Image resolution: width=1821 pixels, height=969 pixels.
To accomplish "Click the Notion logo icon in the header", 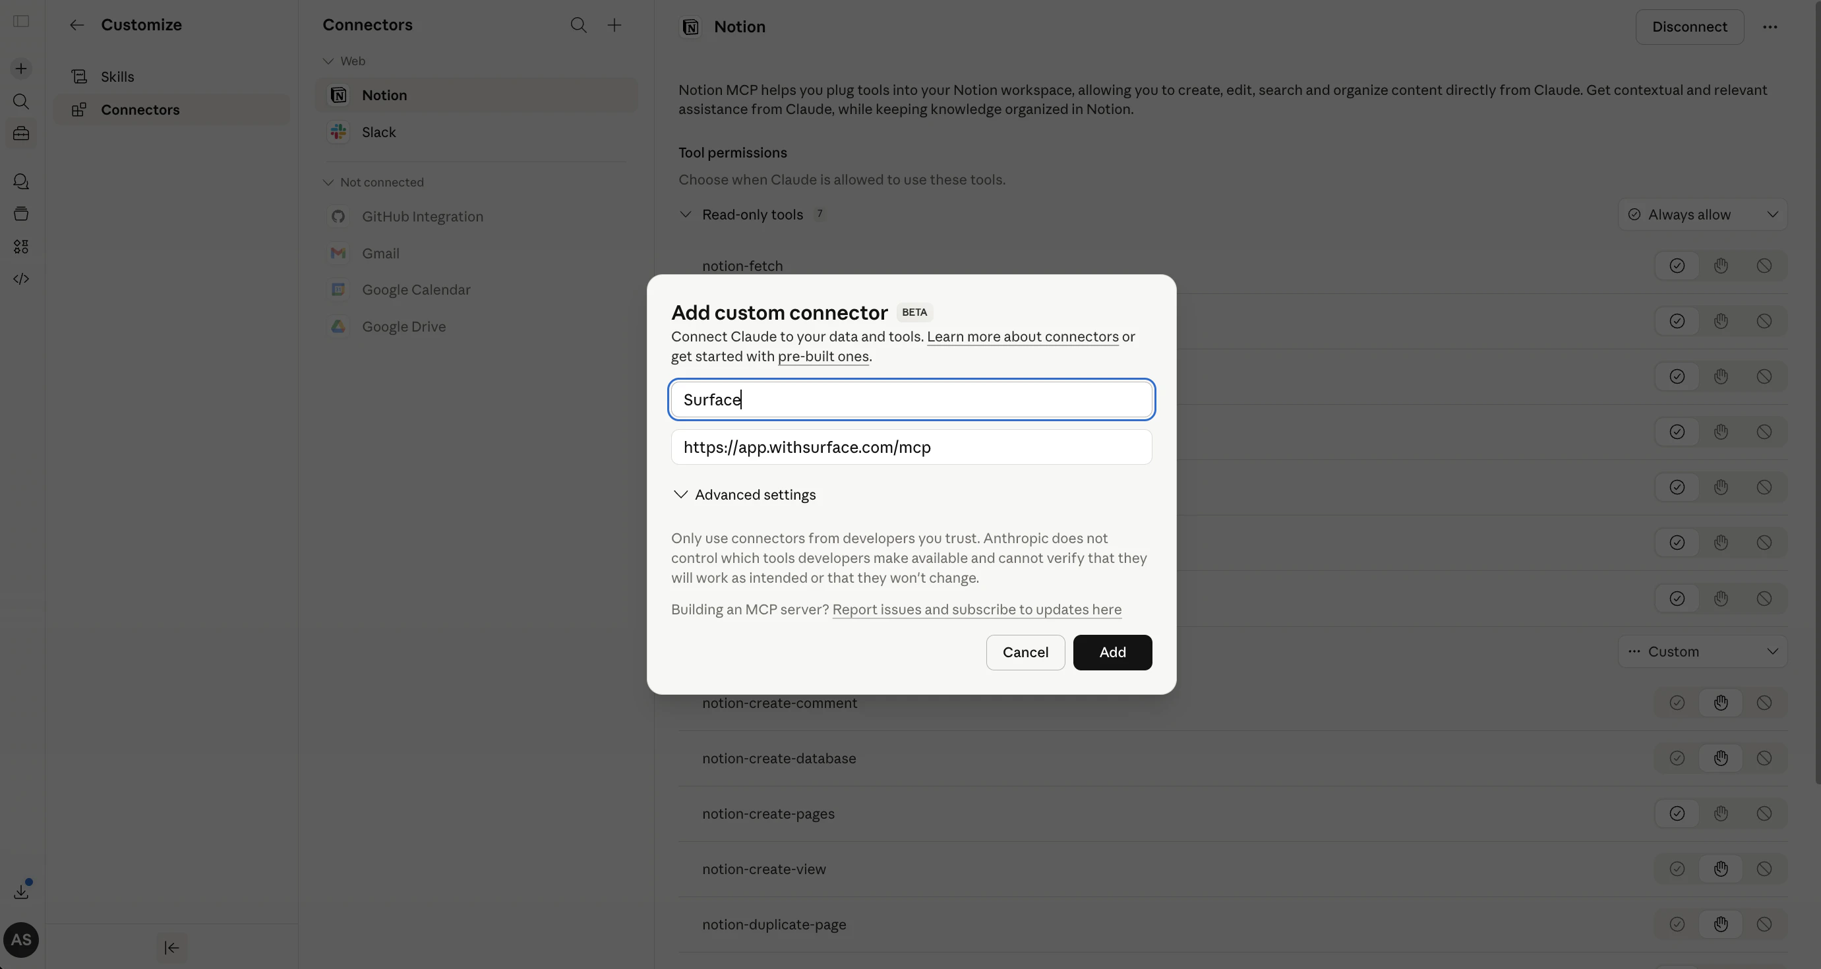I will pos(690,27).
